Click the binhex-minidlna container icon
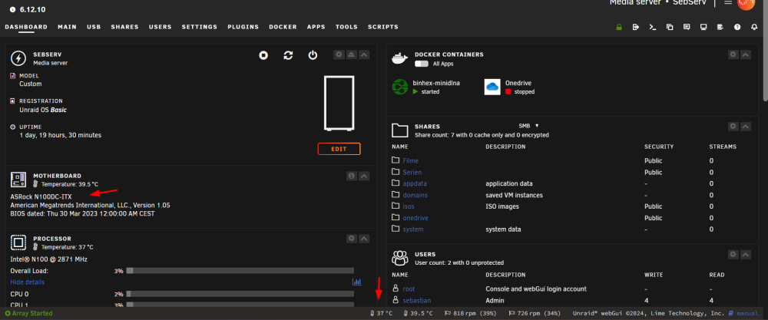 coord(399,87)
